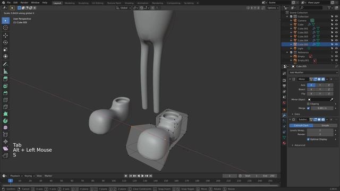Screen dimensions: 340x191
Task: Open the Render menu
Action: click(24, 3)
